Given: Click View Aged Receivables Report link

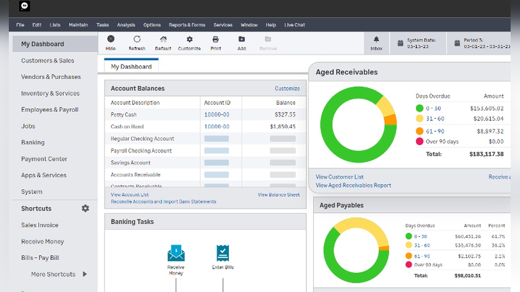Looking at the screenshot, I should click(353, 185).
